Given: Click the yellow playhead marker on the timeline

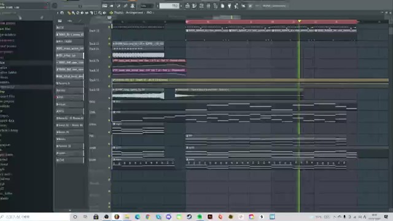Looking at the screenshot, I should [299, 21].
